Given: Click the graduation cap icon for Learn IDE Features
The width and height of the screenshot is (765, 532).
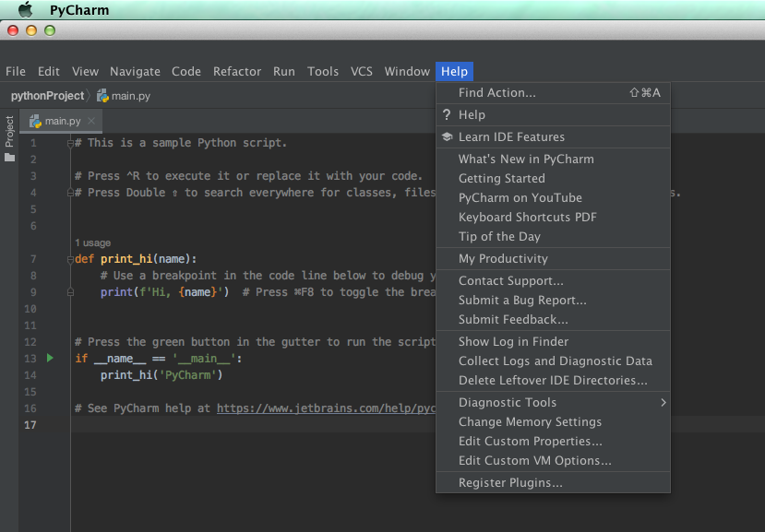Looking at the screenshot, I should click(x=447, y=136).
